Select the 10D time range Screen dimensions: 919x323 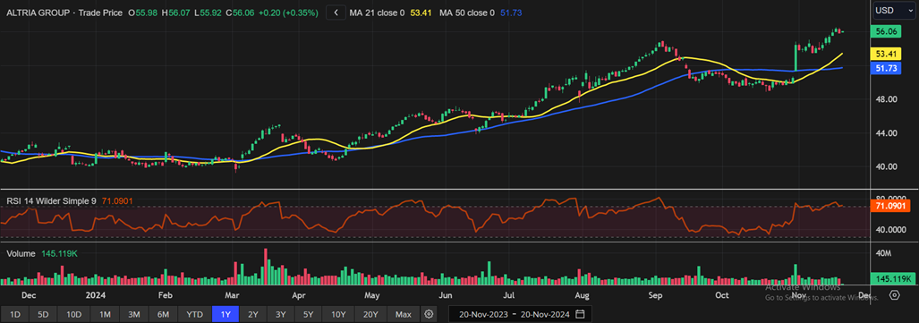tap(74, 314)
